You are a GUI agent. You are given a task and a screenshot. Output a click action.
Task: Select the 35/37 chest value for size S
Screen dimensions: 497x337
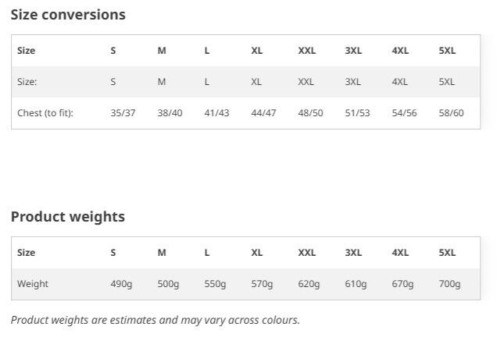point(123,113)
